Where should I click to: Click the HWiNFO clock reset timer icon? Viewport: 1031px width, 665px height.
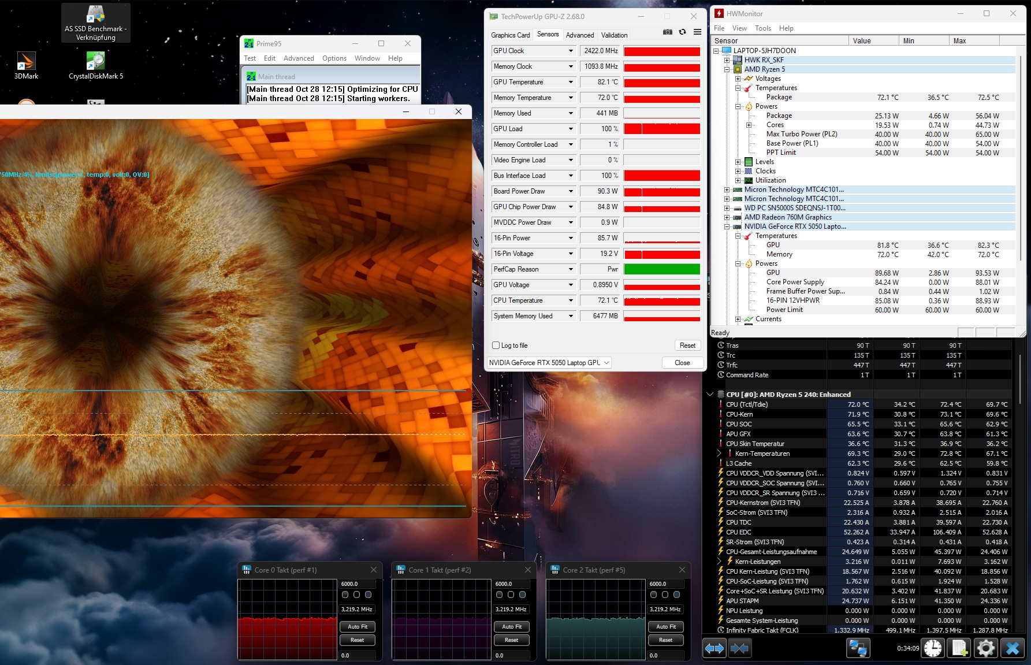click(933, 648)
